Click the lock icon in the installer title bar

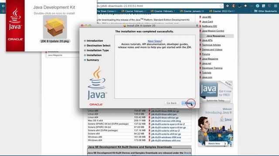coord(197,26)
